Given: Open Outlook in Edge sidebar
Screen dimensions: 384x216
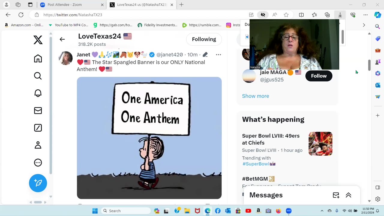Looking at the screenshot, I should click(x=378, y=85).
